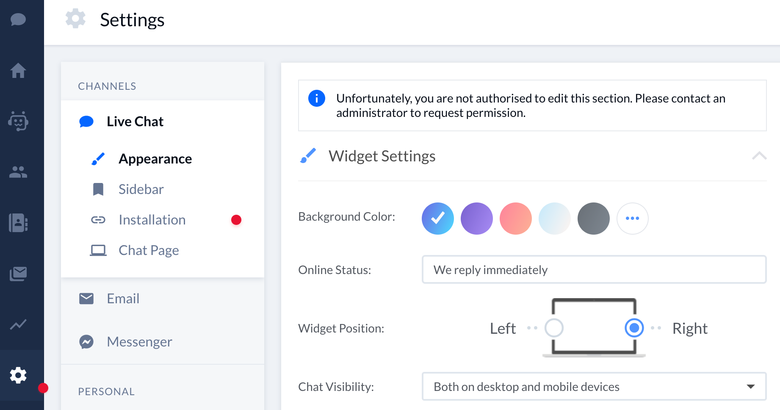780x410 pixels.
Task: Click the Widget Settings paintbrush icon
Action: click(308, 156)
